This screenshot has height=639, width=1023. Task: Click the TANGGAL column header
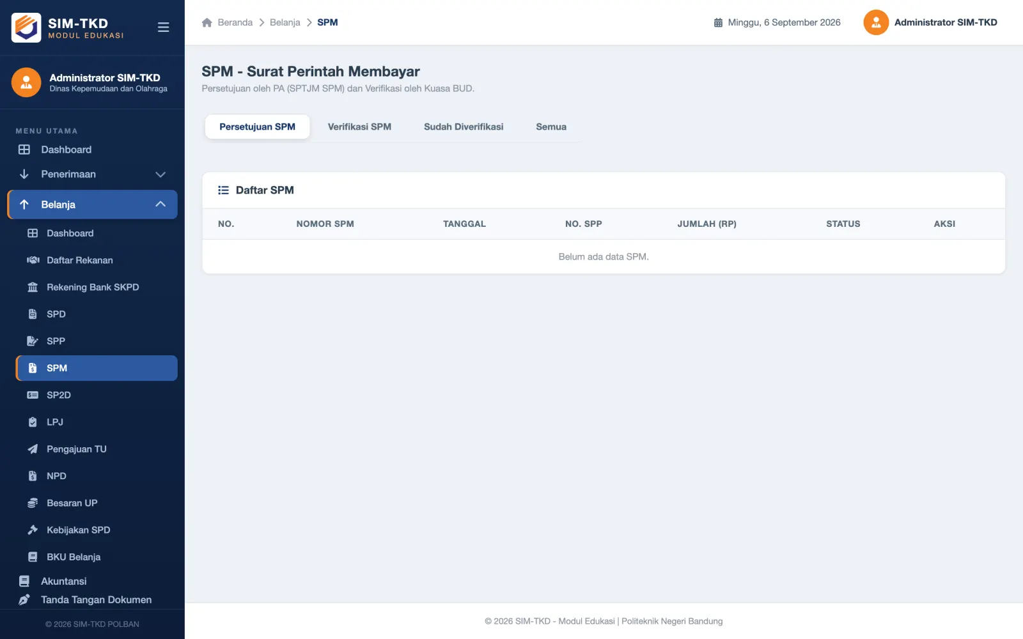(464, 224)
